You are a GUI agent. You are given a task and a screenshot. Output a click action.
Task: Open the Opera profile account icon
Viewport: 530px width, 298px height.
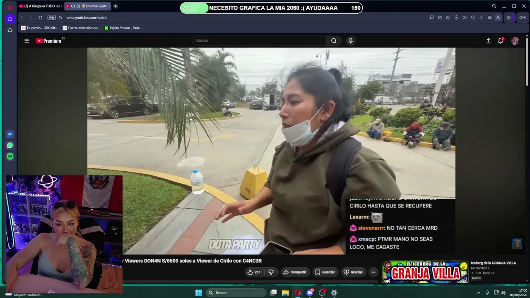[498, 17]
